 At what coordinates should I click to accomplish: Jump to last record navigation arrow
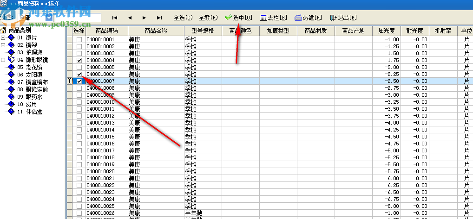click(159, 18)
